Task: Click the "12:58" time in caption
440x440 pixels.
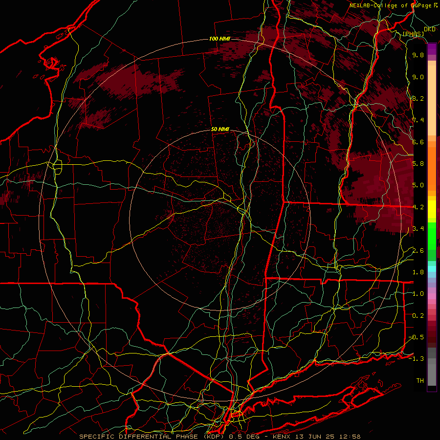Action: 350,437
